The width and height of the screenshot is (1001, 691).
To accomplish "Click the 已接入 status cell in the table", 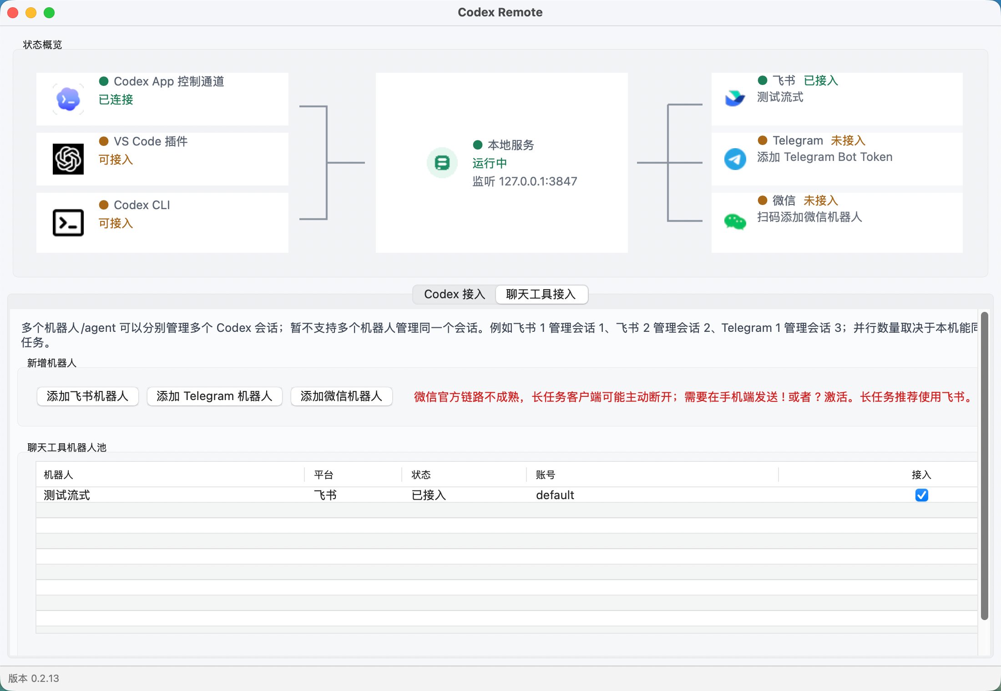I will [429, 495].
